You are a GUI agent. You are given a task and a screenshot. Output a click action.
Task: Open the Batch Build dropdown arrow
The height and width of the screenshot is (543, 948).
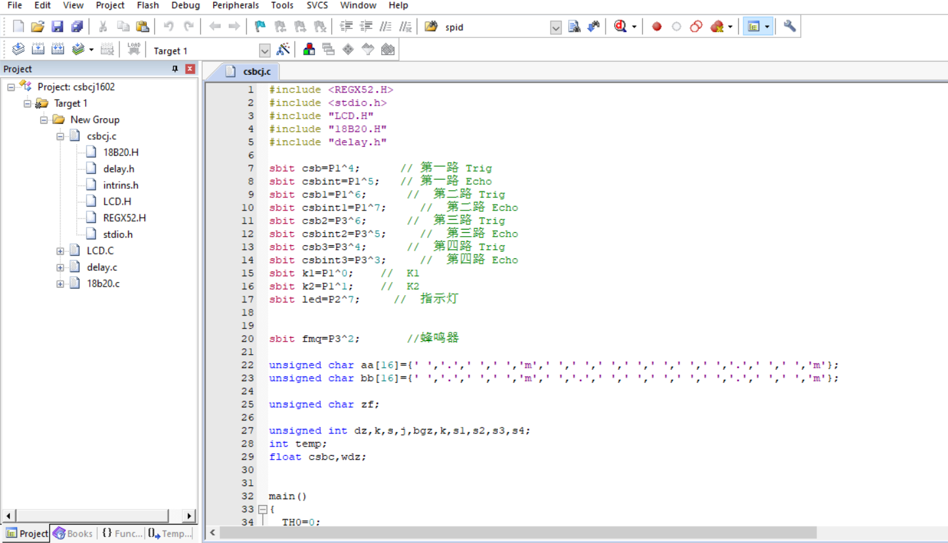click(91, 50)
